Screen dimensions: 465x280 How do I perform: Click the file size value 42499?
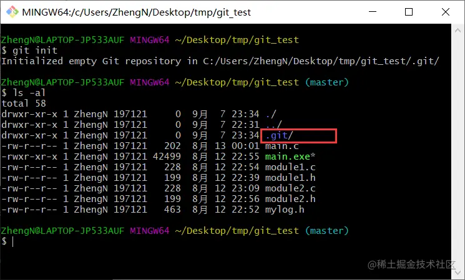click(x=167, y=157)
